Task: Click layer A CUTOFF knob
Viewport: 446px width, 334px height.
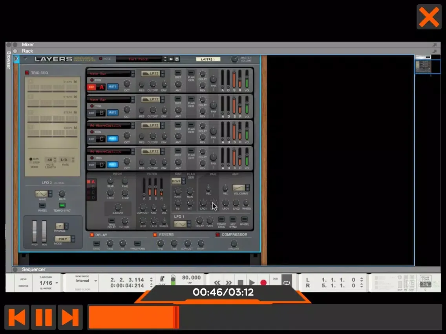Action: click(x=153, y=84)
